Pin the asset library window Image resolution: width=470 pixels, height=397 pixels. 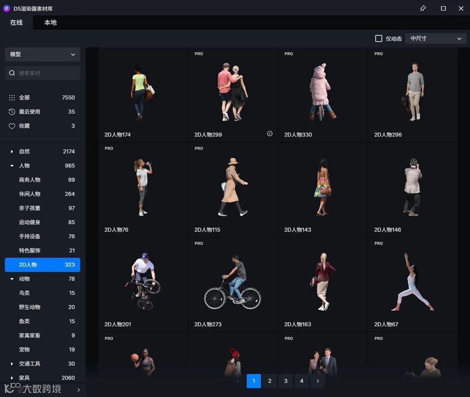[423, 8]
